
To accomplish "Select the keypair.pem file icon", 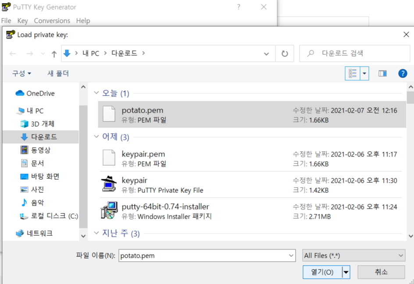I will 109,158.
